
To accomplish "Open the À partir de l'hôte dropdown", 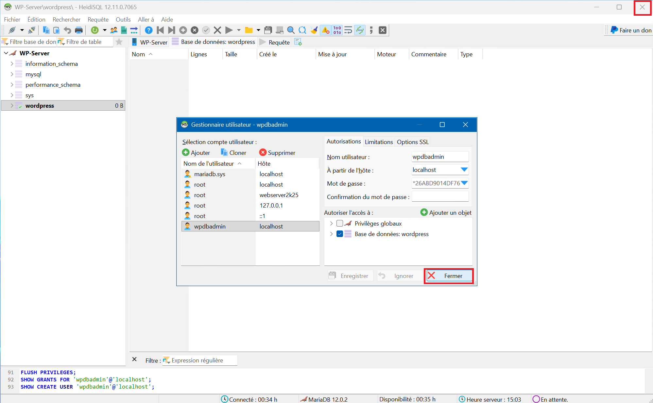I will click(464, 170).
